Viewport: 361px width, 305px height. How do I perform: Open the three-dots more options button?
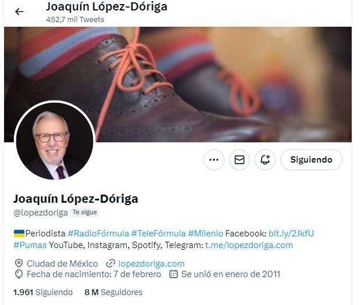pos(214,160)
